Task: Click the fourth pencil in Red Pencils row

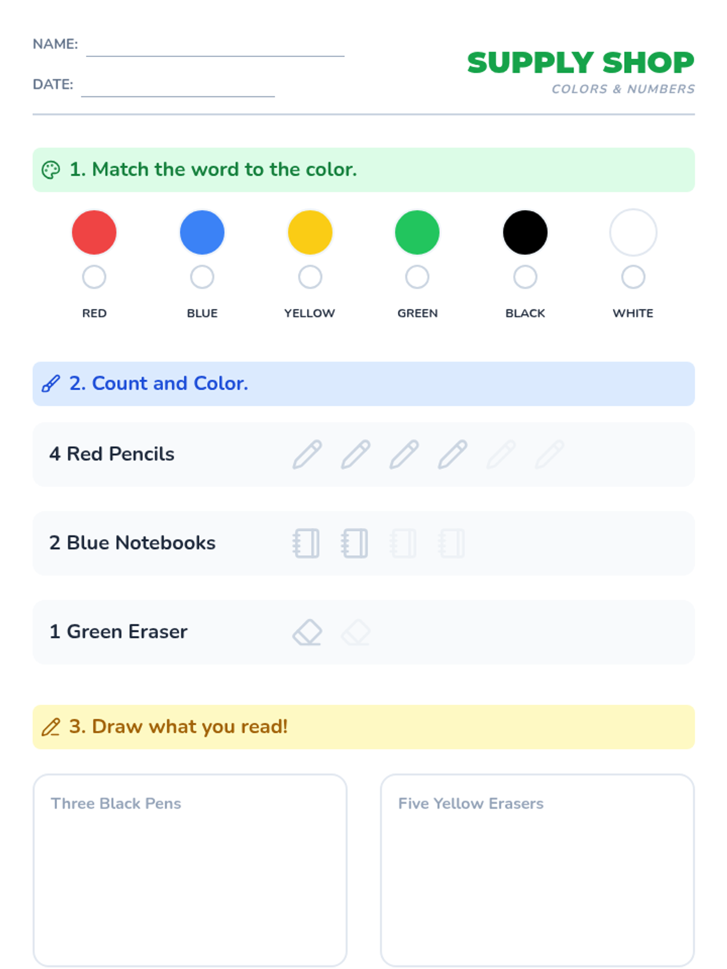Action: (453, 454)
